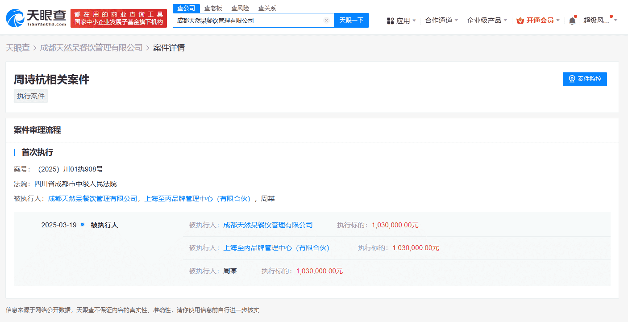Clear the search box with the × icon

[326, 20]
